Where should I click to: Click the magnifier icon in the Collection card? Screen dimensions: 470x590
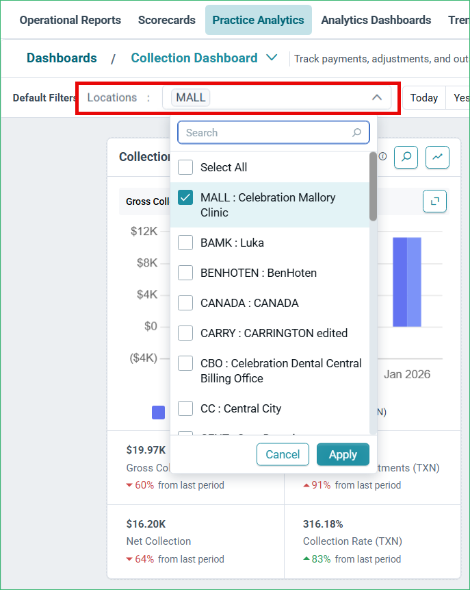406,157
